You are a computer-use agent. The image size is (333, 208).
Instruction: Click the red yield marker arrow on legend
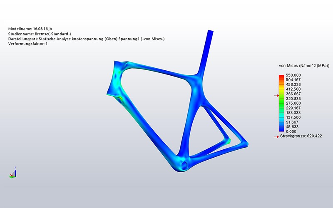click(276, 96)
